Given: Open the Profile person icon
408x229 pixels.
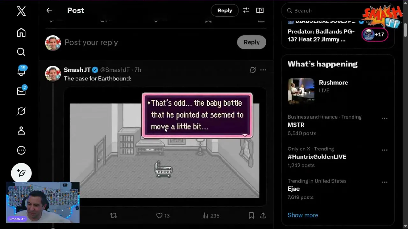Looking at the screenshot, I should 21,131.
